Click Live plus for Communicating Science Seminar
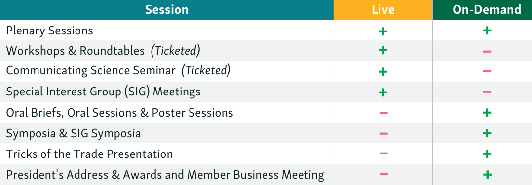The image size is (532, 185). 383,72
